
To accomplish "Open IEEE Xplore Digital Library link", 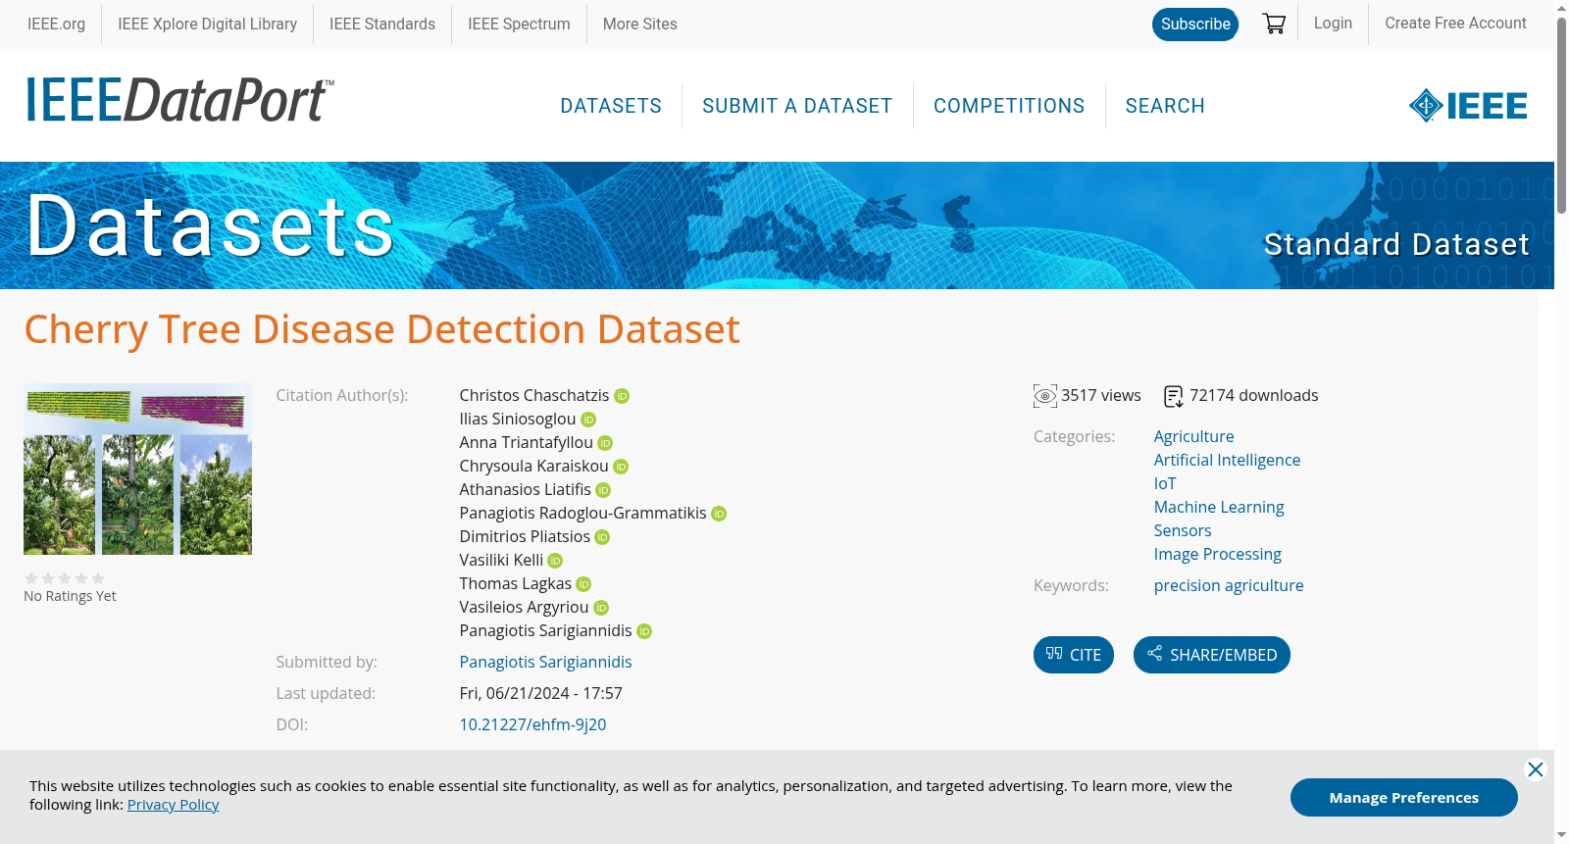I will (x=208, y=24).
